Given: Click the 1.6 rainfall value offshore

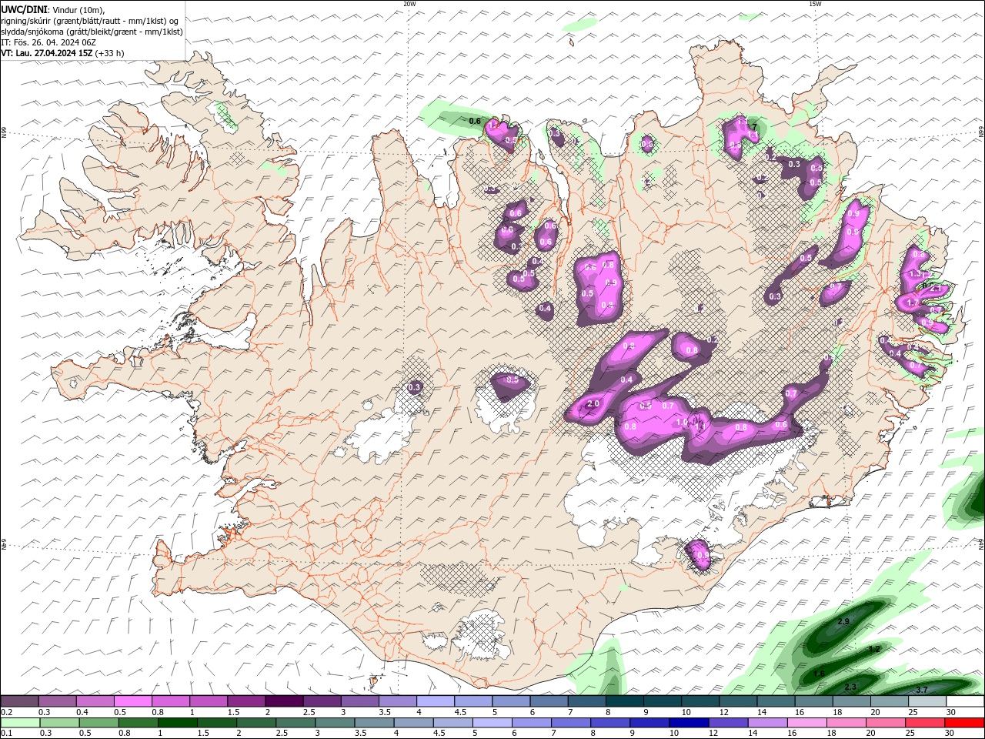Looking at the screenshot, I should pyautogui.click(x=819, y=674).
